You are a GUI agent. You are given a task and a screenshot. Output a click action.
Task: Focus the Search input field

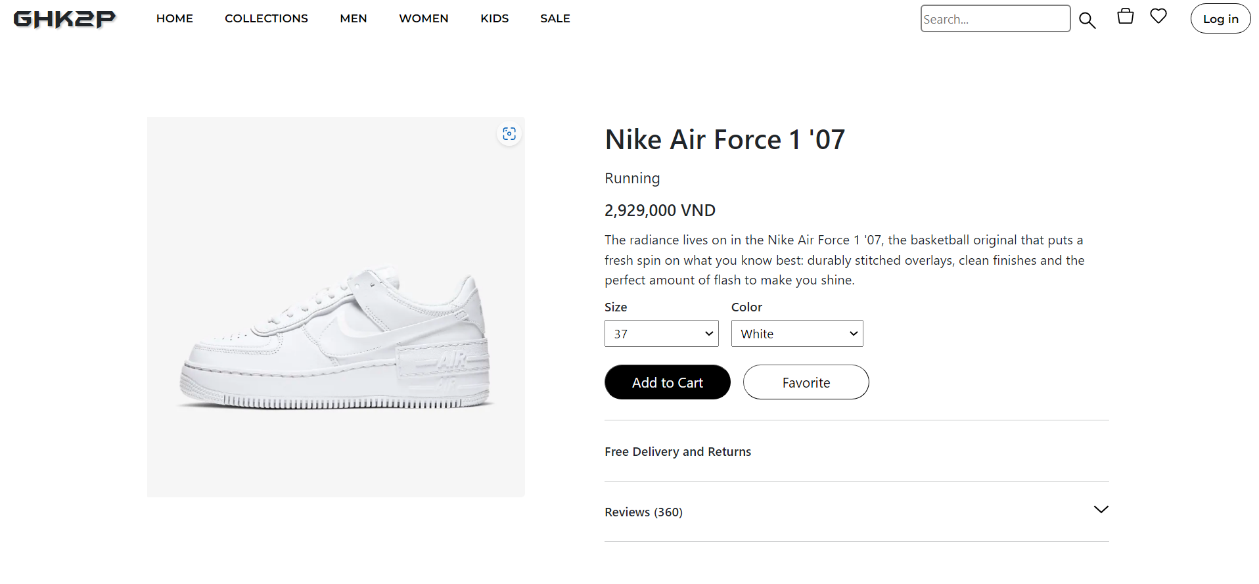pyautogui.click(x=996, y=18)
